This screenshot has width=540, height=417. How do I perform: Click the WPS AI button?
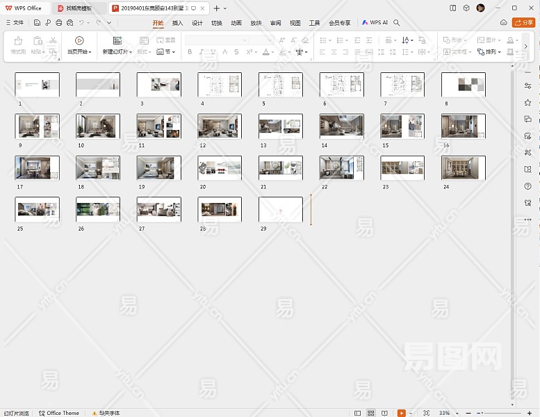click(375, 23)
